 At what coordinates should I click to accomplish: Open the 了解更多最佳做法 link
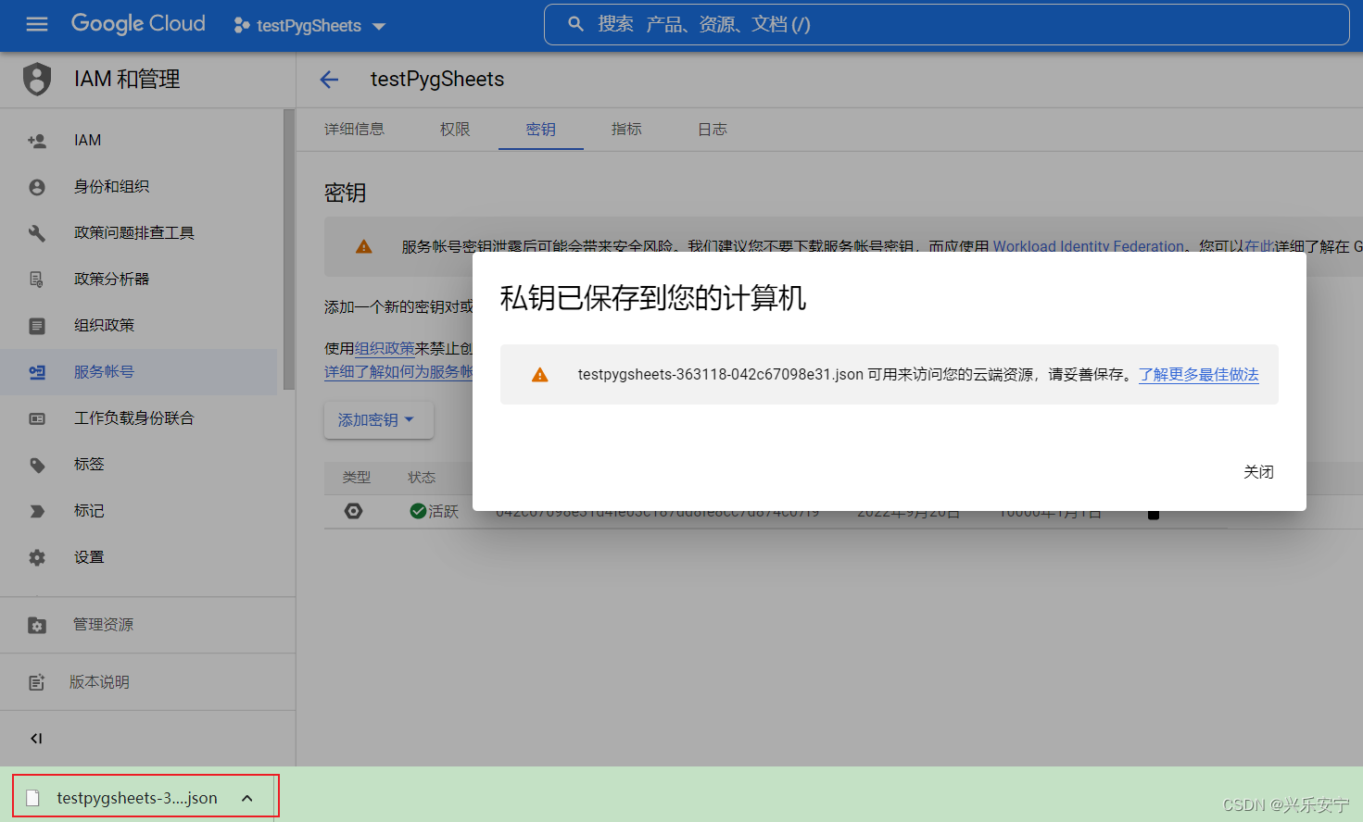coord(1197,374)
